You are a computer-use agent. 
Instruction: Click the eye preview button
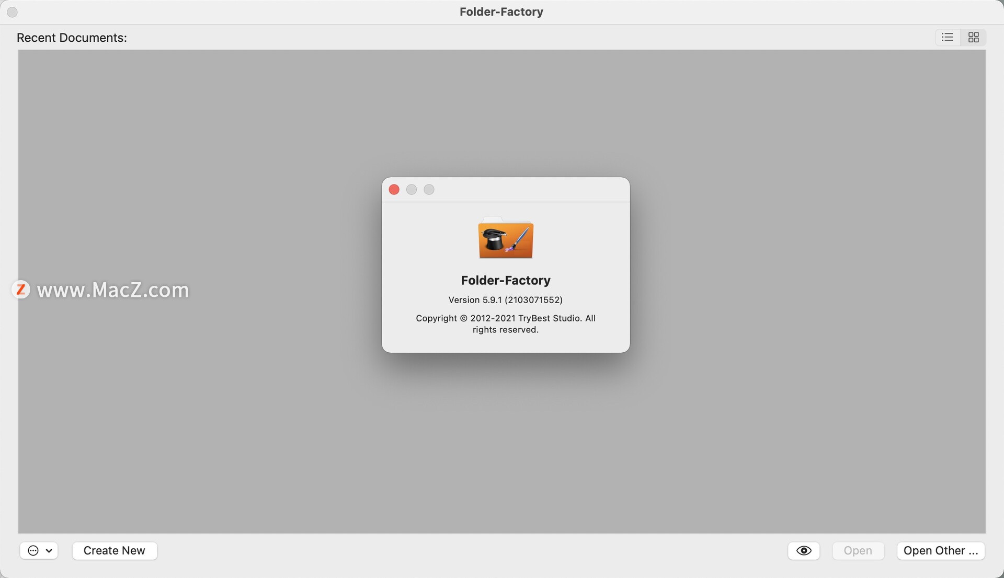tap(804, 550)
